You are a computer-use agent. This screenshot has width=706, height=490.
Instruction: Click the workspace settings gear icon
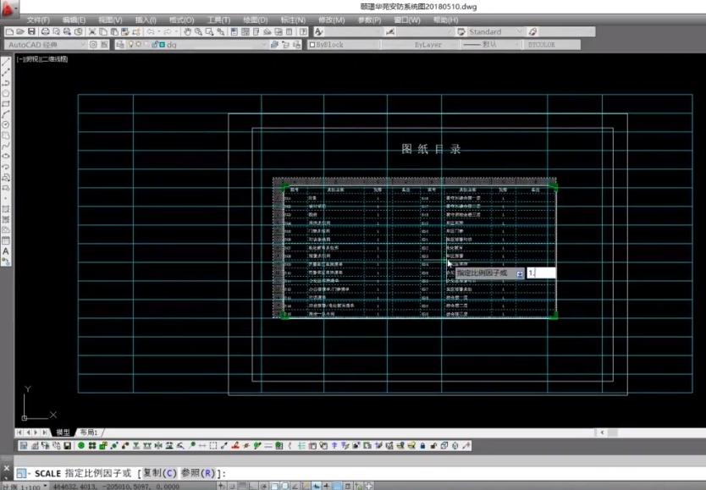pyautogui.click(x=93, y=45)
